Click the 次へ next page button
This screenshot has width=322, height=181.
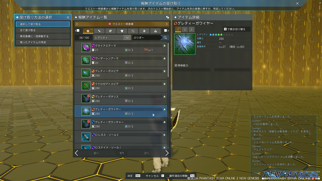point(147,153)
